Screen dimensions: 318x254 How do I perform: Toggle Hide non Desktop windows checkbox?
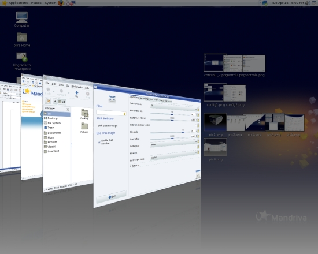[196, 126]
